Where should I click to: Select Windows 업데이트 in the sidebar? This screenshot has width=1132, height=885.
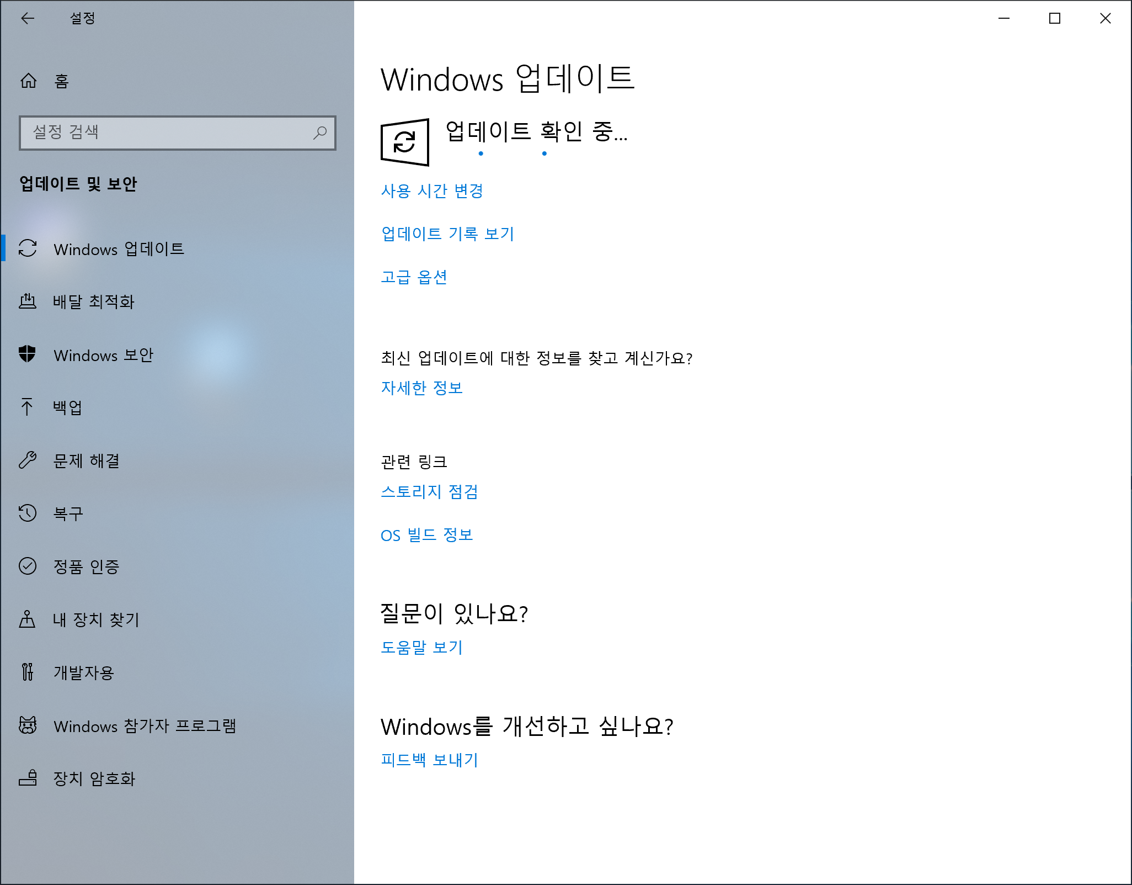click(x=177, y=248)
